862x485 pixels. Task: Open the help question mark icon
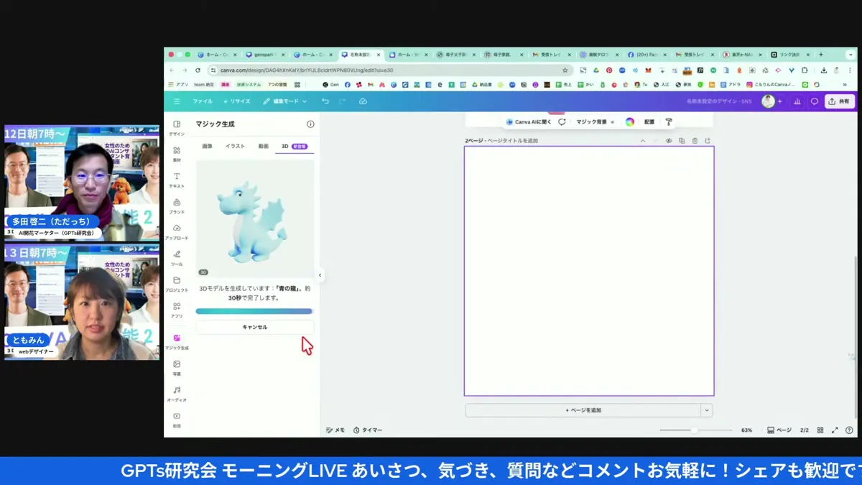point(850,430)
